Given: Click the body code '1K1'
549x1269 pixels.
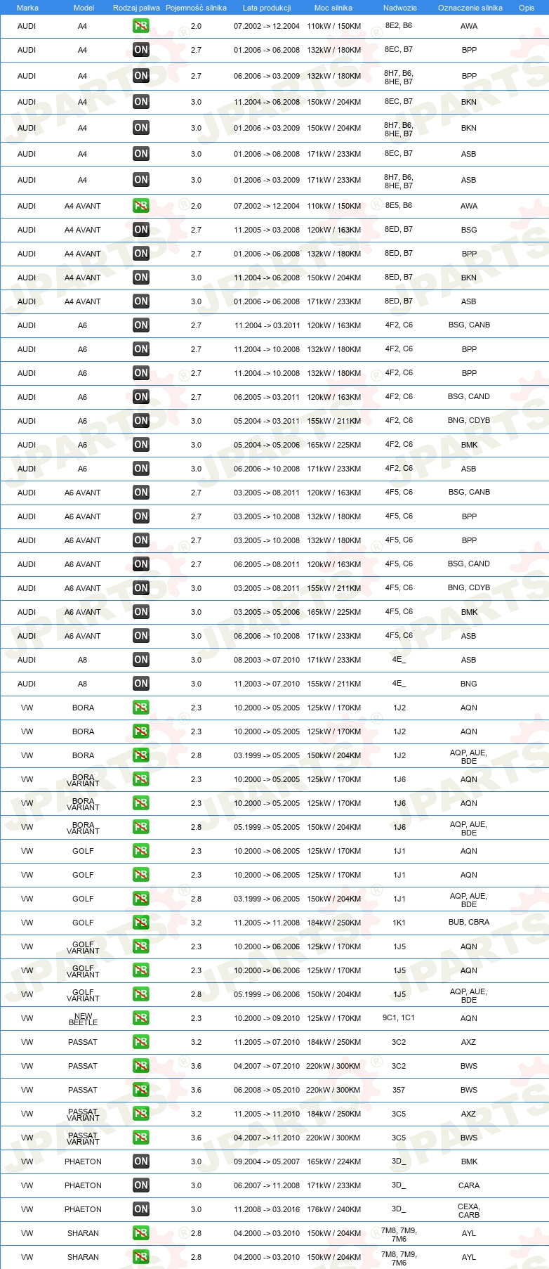Looking at the screenshot, I should (x=399, y=923).
